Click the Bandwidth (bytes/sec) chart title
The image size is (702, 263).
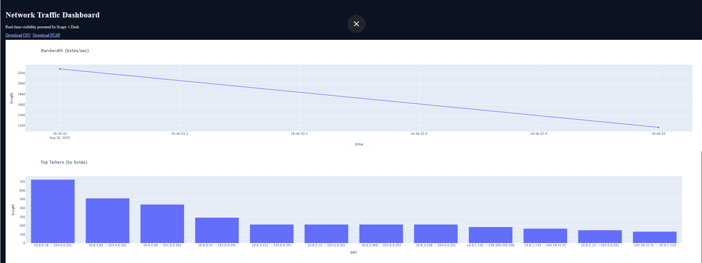[65, 51]
